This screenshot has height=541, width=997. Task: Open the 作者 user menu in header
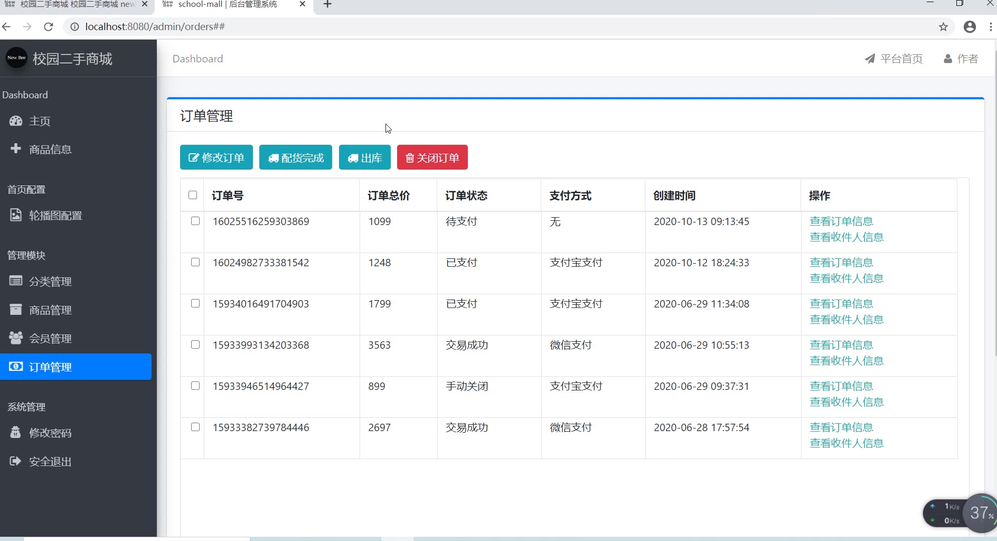tap(961, 59)
